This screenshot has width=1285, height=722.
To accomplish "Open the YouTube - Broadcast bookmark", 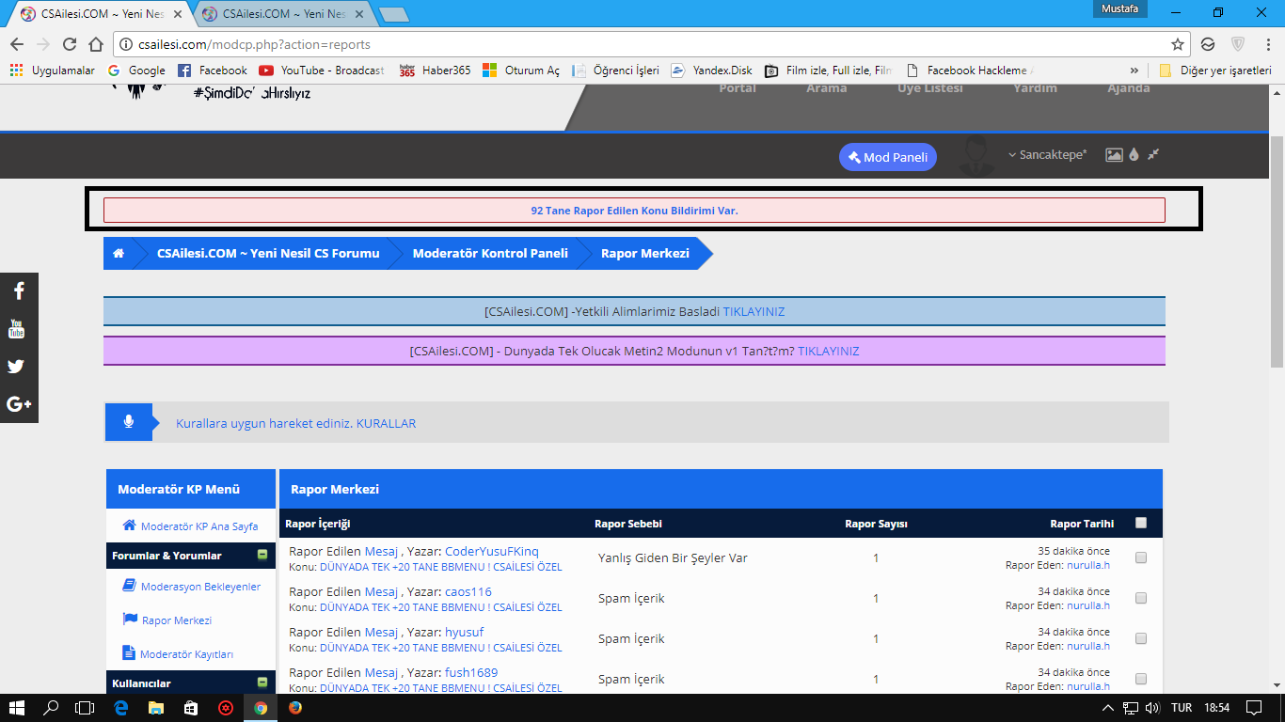I will pos(322,71).
